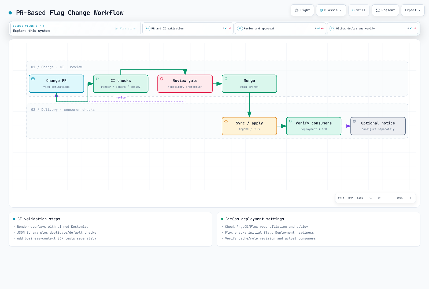Screen dimensions: 429x289
Task: Click the search magnifier icon
Action: 371,198
